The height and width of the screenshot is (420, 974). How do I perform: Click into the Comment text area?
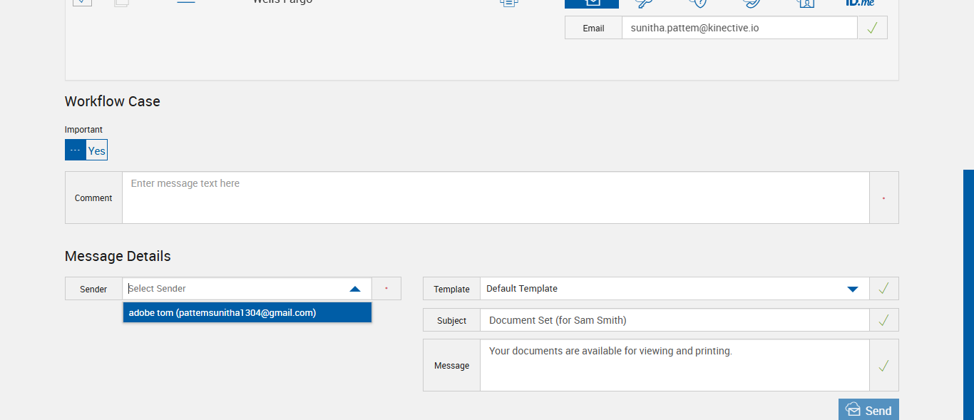coord(496,198)
